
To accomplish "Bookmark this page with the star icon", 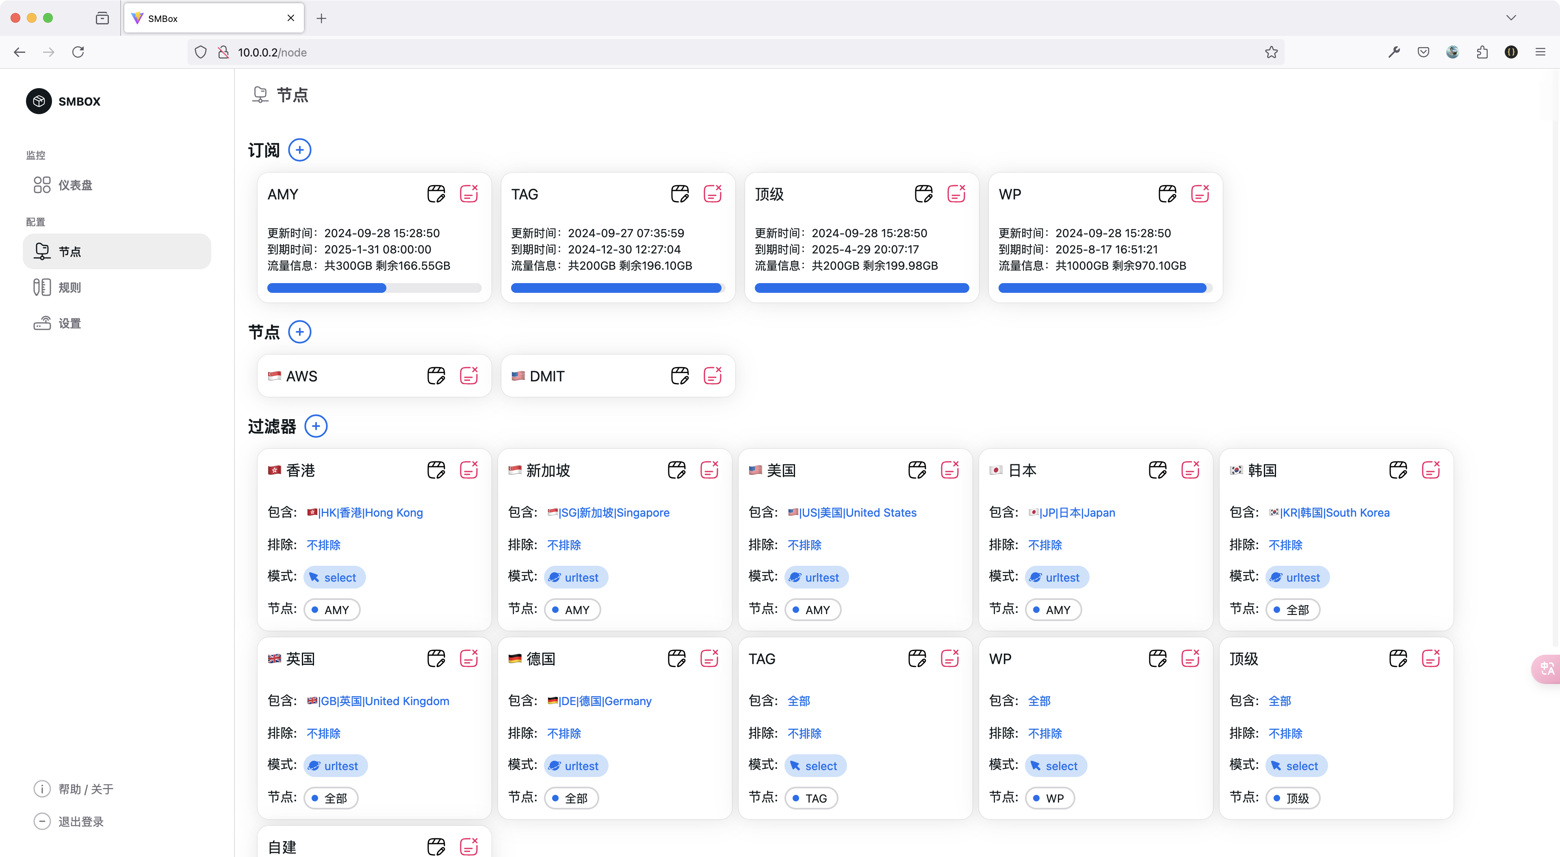I will coord(1271,52).
